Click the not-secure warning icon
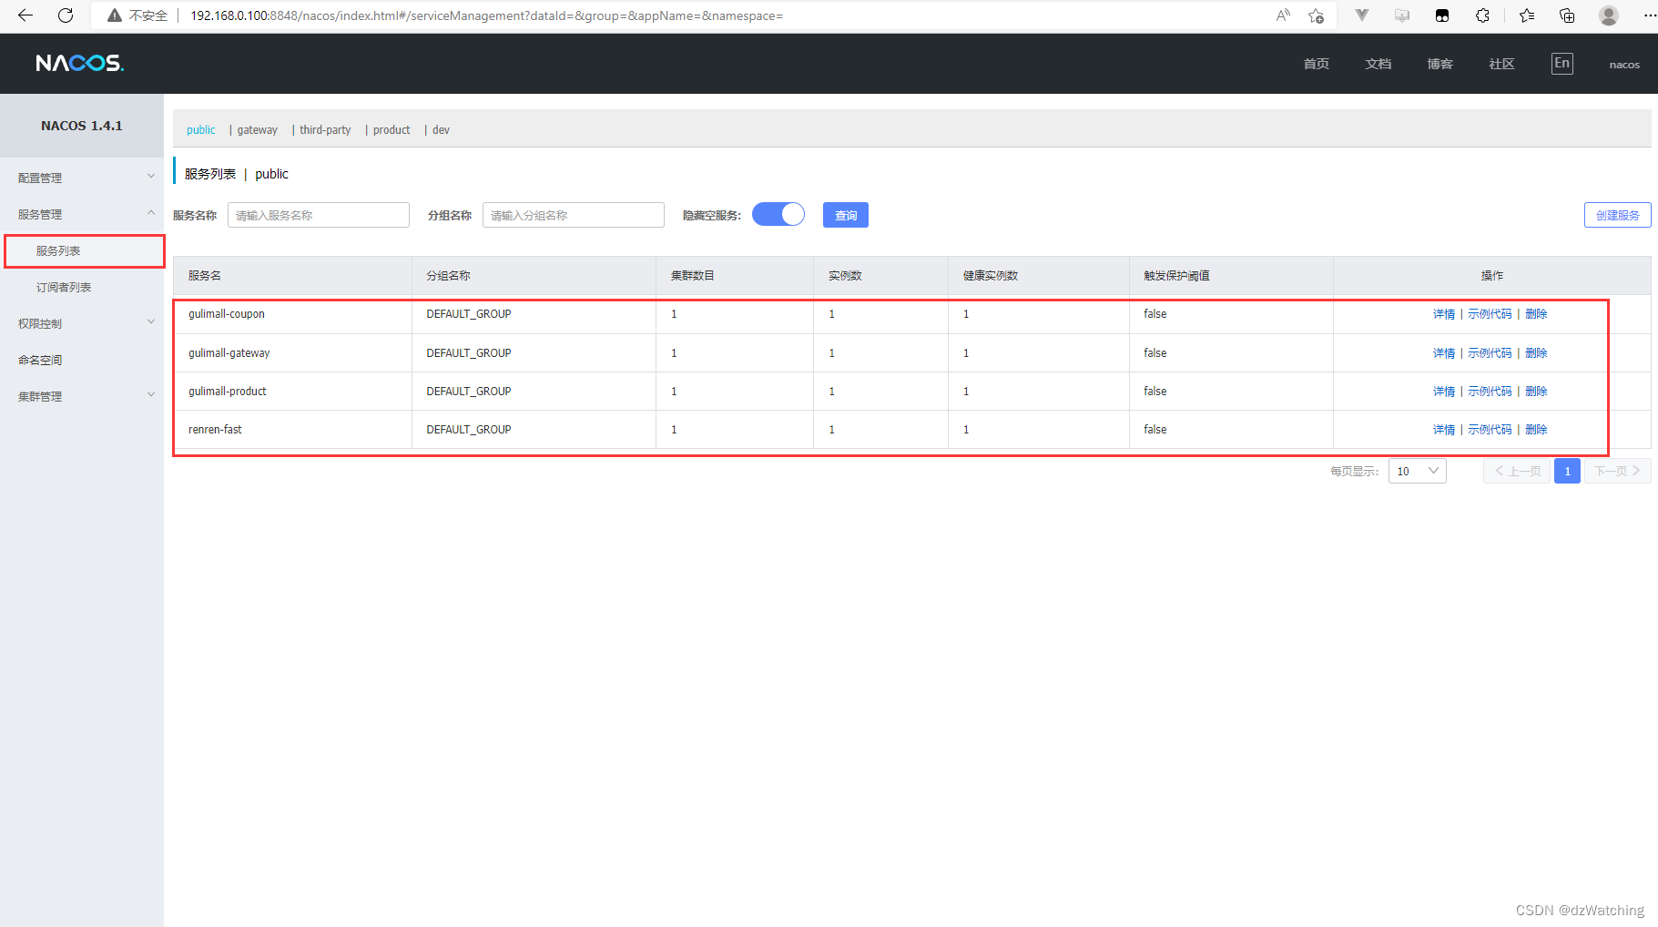The height and width of the screenshot is (927, 1658). click(115, 15)
